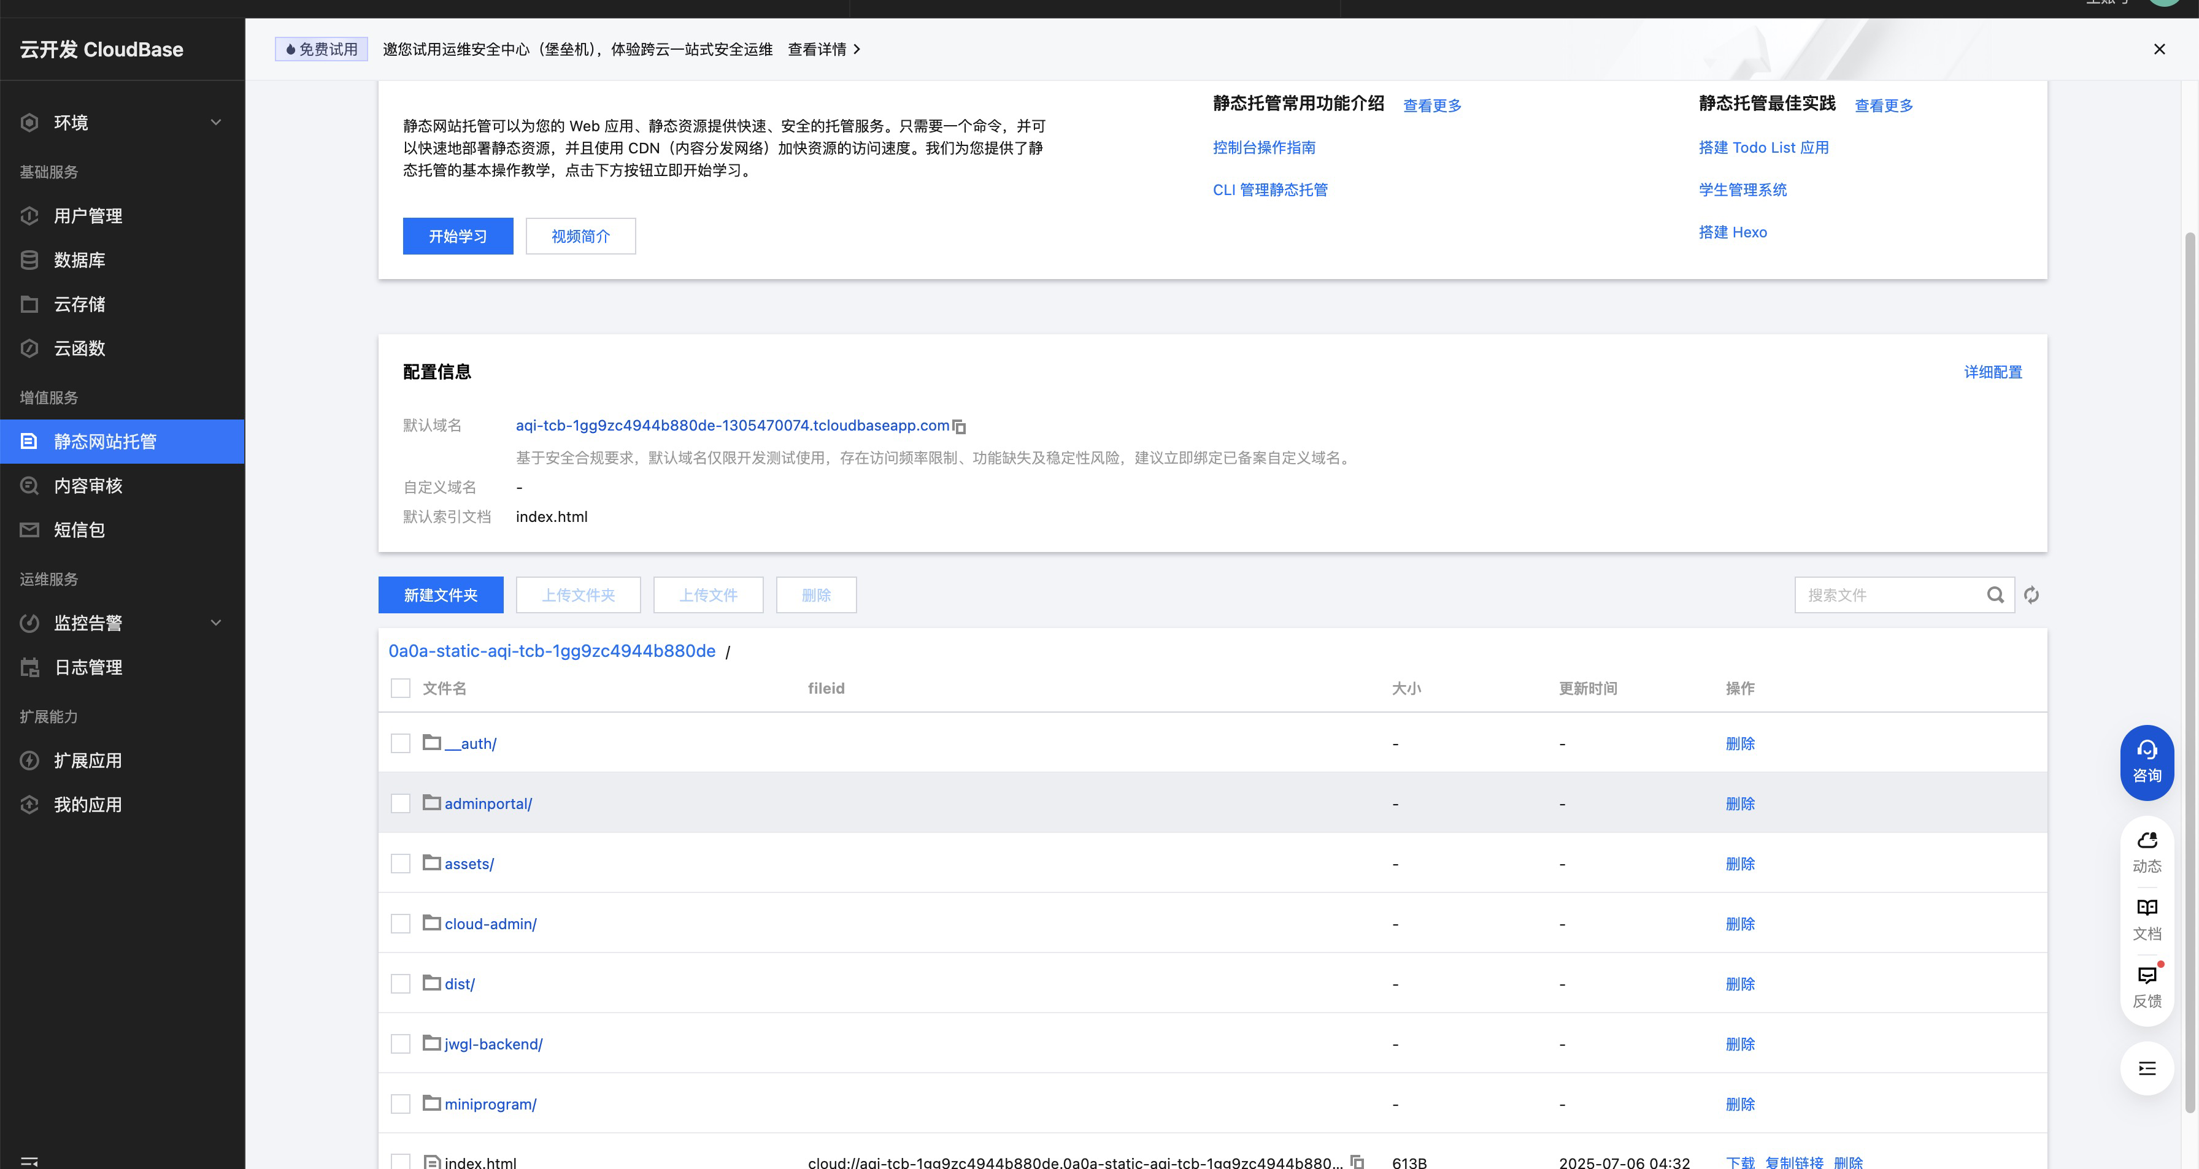This screenshot has height=1169, width=2199.
Task: Open the jwgl-backend/ folder link
Action: (x=493, y=1043)
